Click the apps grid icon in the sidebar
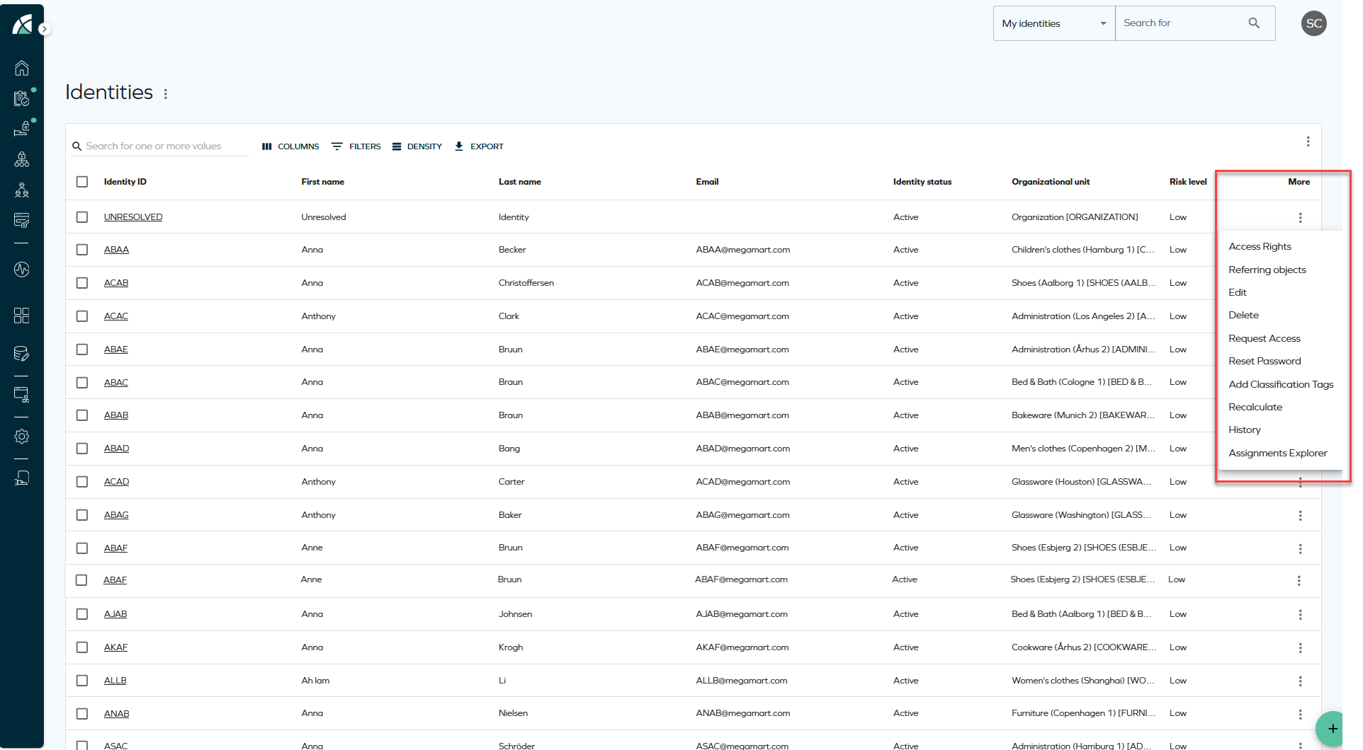The height and width of the screenshot is (750, 1363). (21, 316)
